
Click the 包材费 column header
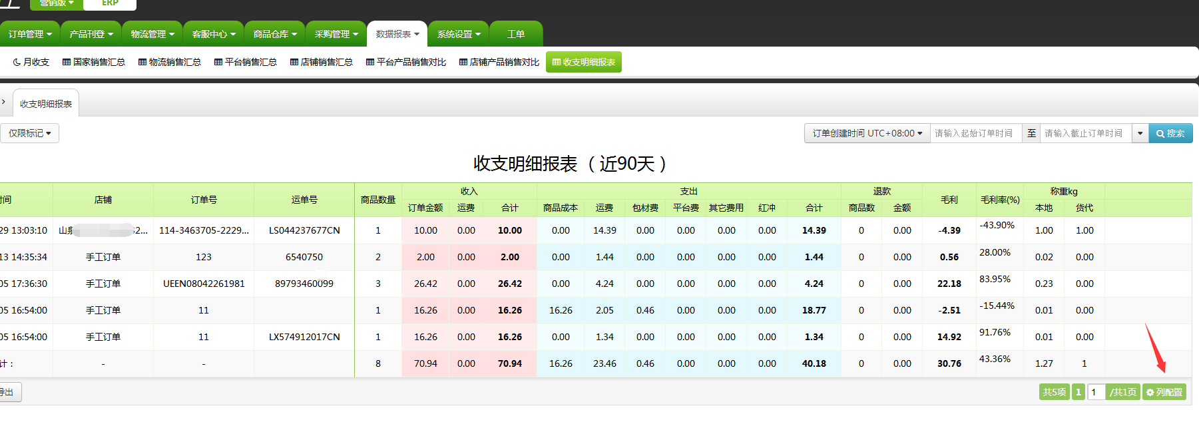pos(645,208)
